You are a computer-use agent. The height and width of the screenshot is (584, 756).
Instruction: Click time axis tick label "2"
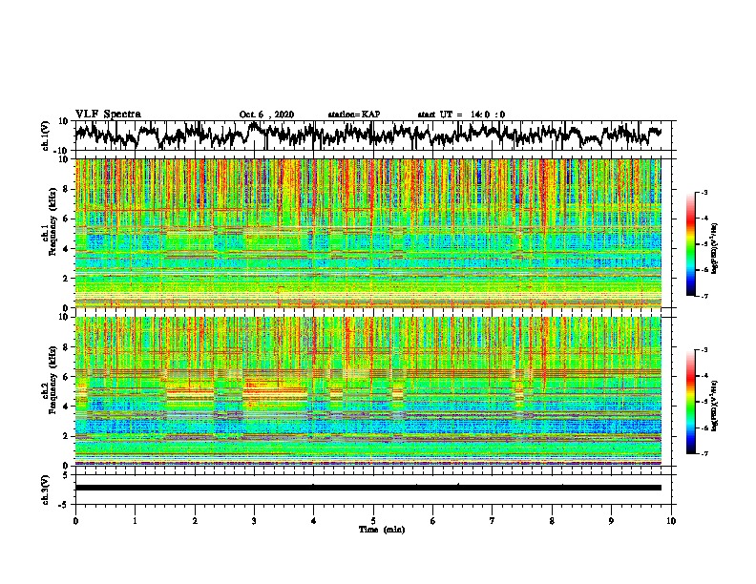click(195, 521)
